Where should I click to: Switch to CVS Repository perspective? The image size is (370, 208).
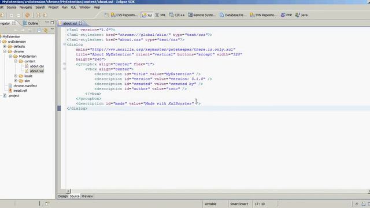pos(124,15)
